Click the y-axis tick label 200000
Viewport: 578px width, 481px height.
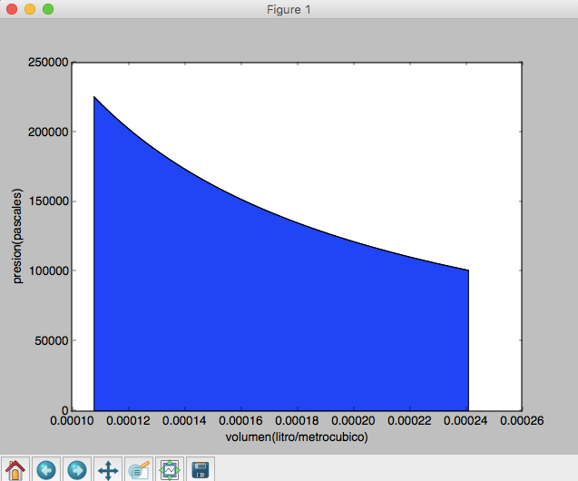point(48,132)
